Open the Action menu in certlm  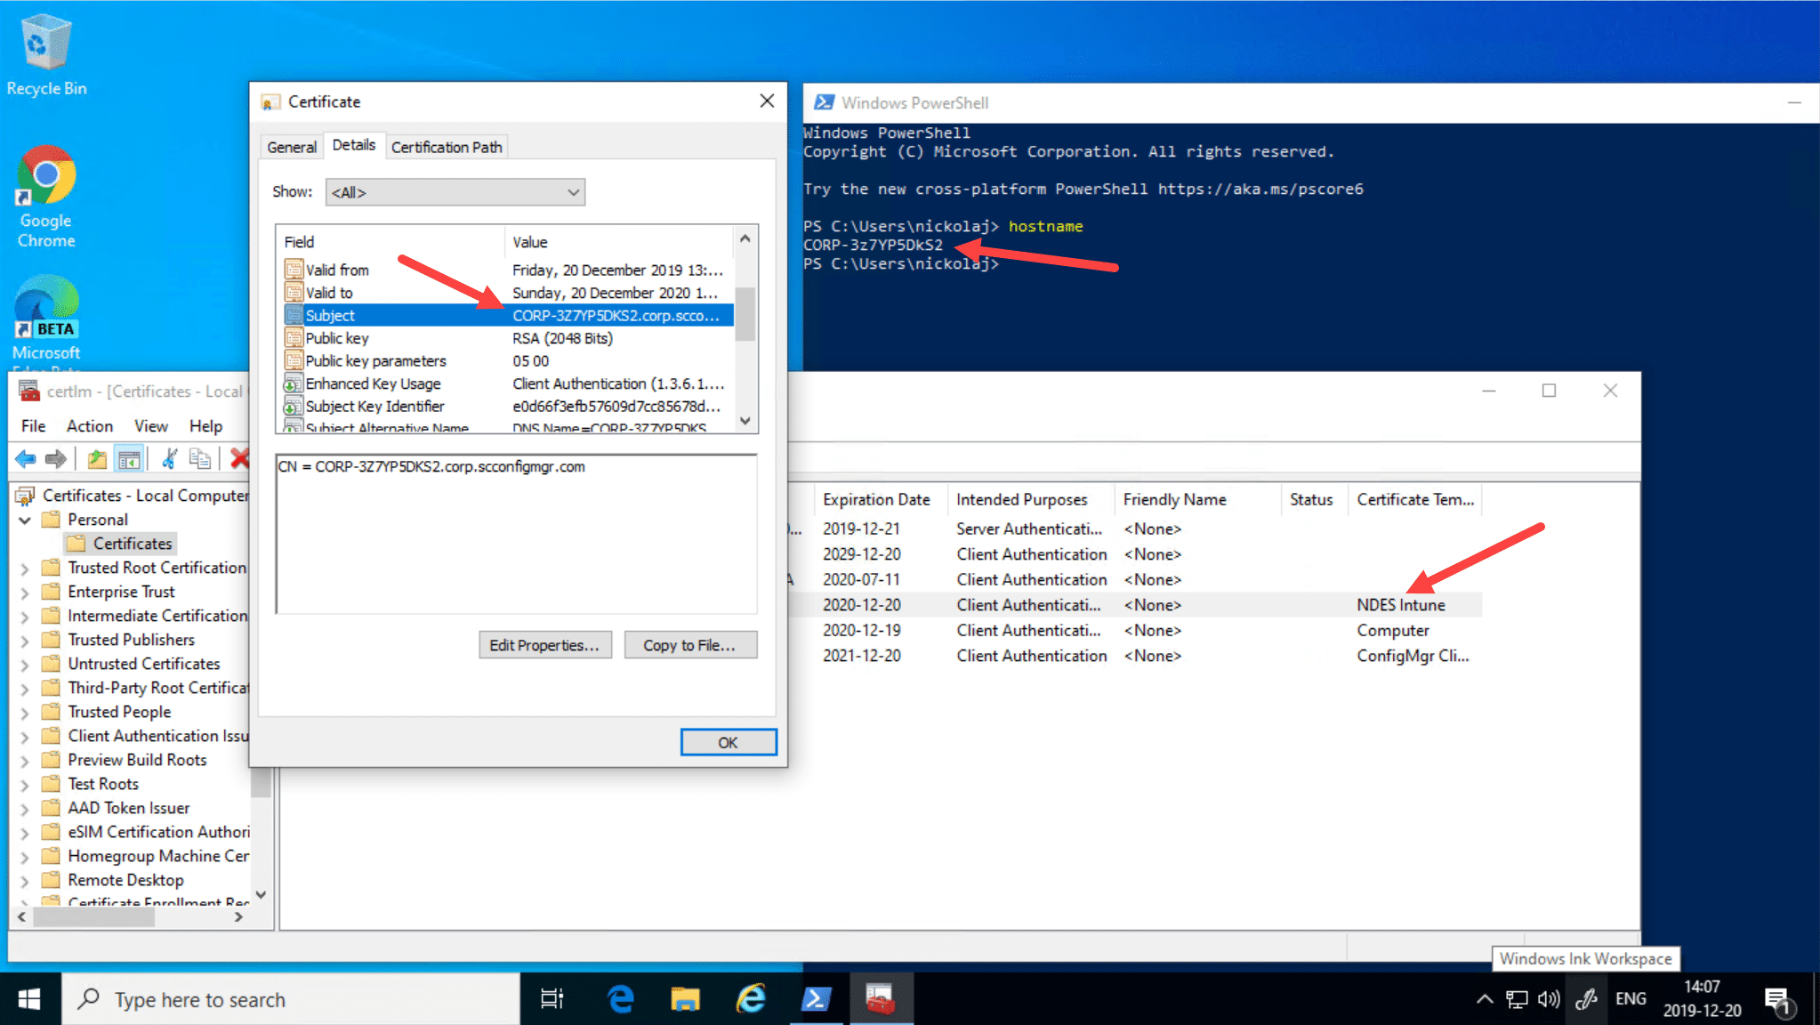(x=90, y=426)
